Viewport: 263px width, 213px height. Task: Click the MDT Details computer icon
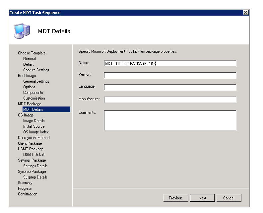(21, 31)
